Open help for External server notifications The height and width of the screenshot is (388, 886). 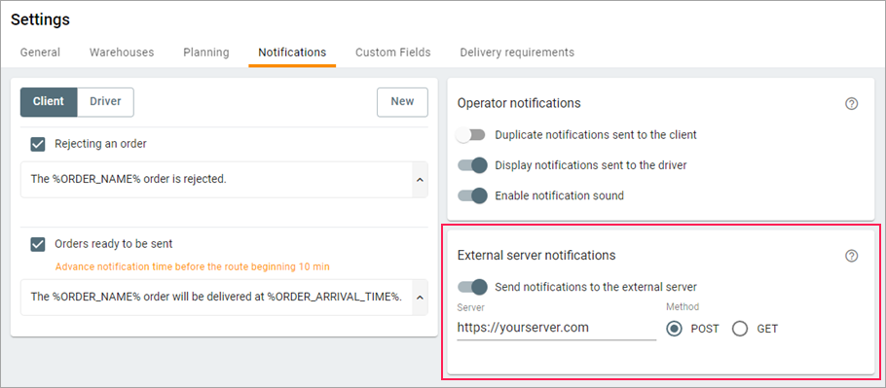pos(852,256)
